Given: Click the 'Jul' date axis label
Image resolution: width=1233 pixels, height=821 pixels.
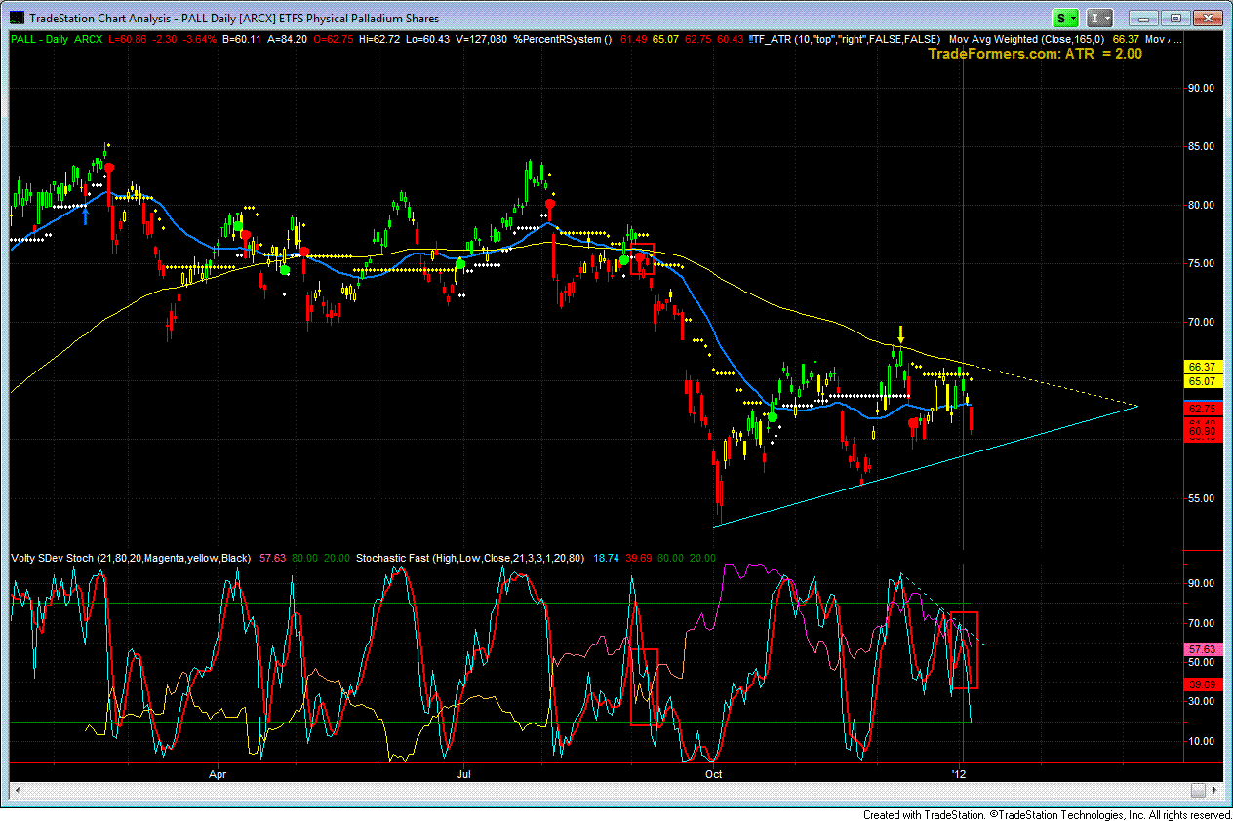Looking at the screenshot, I should [464, 773].
